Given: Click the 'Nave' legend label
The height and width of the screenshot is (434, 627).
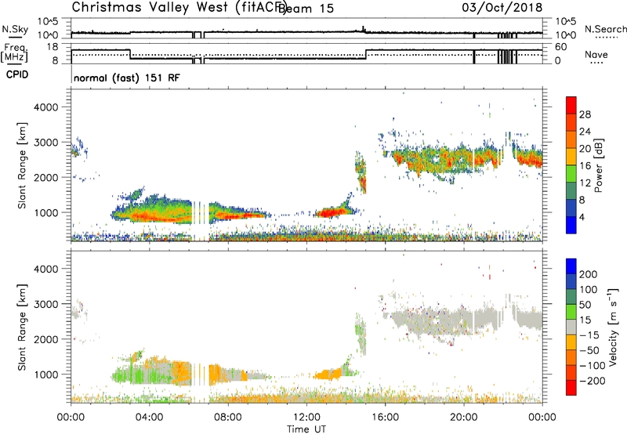Looking at the screenshot, I should [596, 55].
